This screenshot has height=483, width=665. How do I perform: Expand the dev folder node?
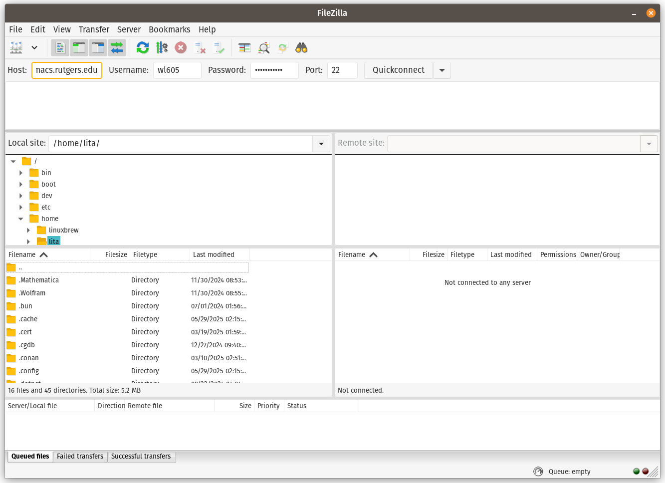pyautogui.click(x=21, y=196)
